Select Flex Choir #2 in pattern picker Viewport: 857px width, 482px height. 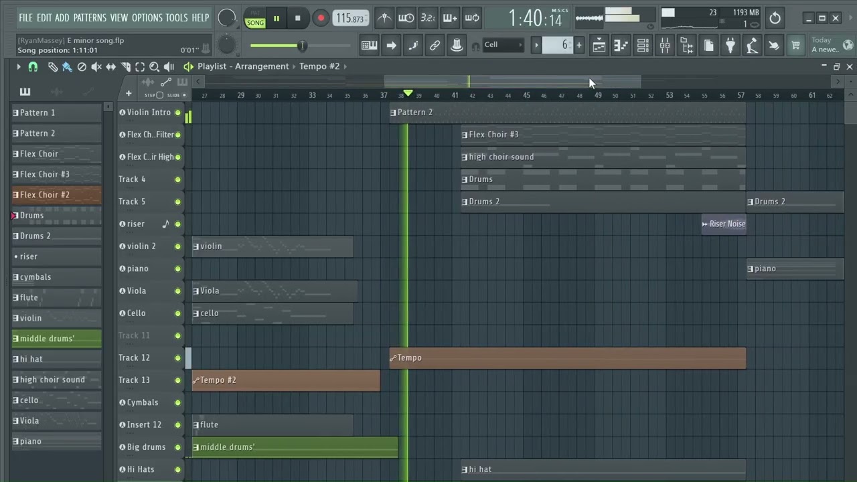(56, 195)
